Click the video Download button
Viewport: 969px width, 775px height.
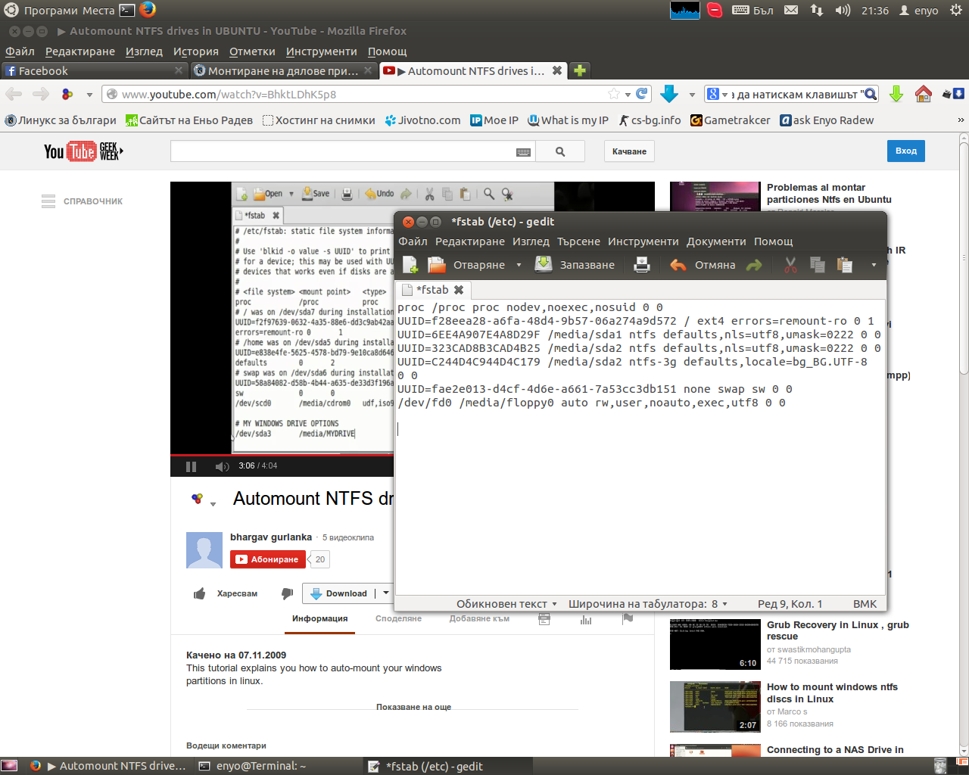(338, 593)
